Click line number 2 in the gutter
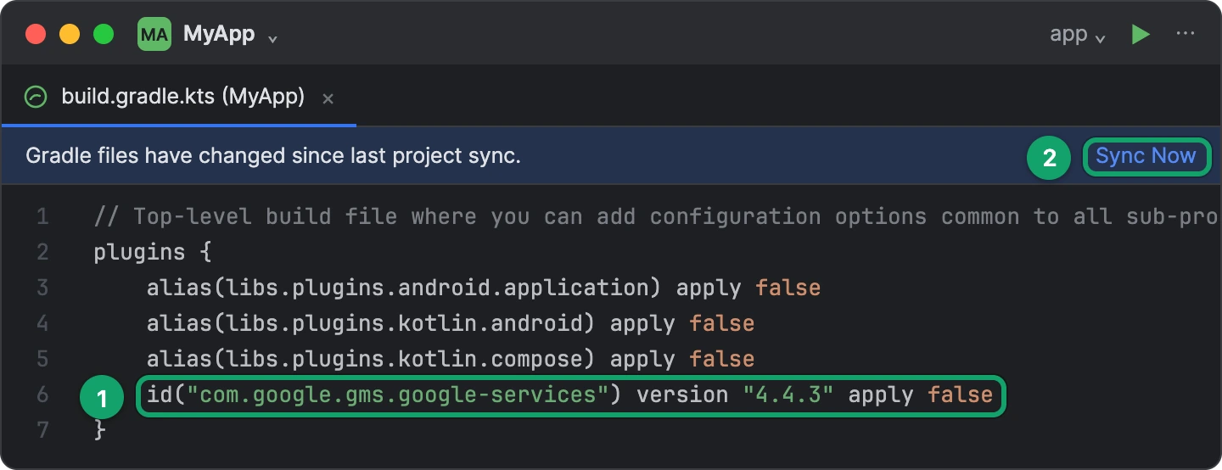The height and width of the screenshot is (470, 1222). coord(42,253)
